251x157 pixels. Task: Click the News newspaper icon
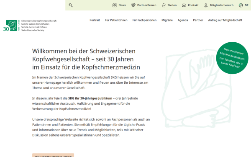pos(115,5)
